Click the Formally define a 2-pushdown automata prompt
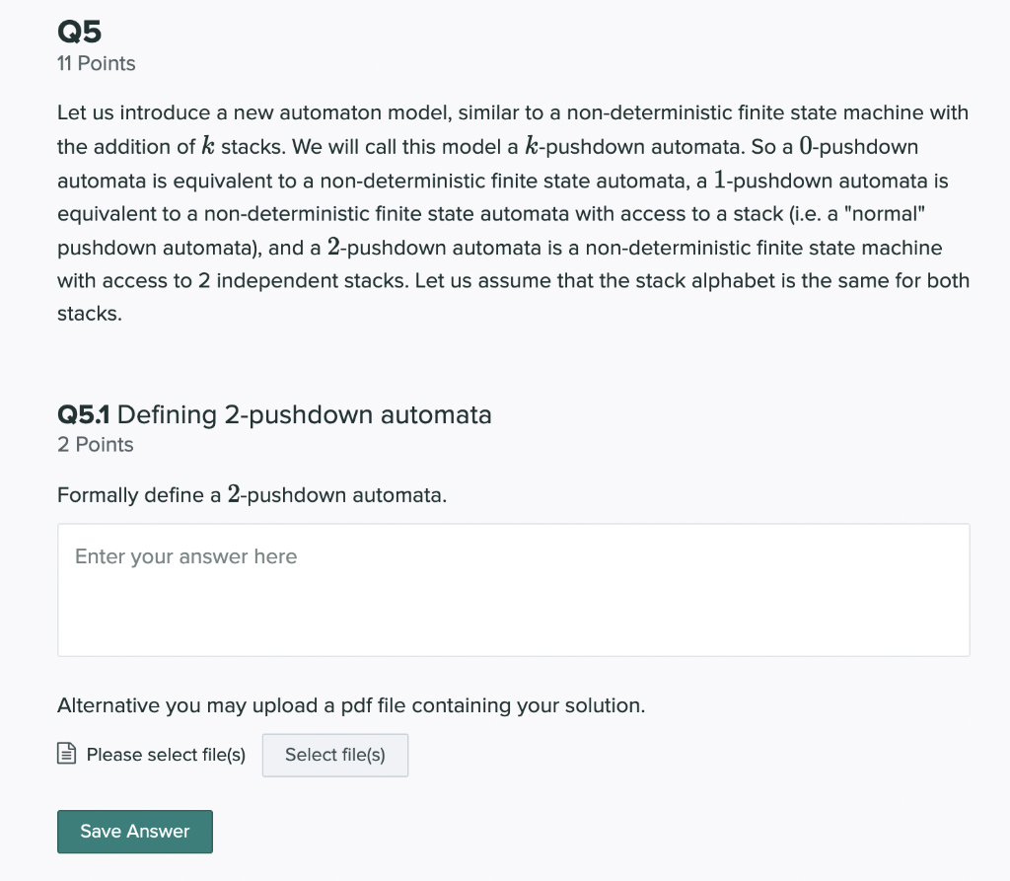 252,495
